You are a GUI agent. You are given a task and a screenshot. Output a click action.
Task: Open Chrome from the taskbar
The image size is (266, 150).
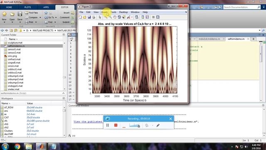tap(17, 146)
